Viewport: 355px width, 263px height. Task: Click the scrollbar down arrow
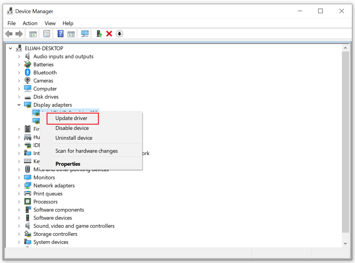(x=345, y=244)
